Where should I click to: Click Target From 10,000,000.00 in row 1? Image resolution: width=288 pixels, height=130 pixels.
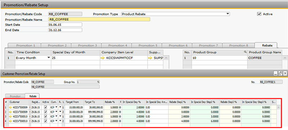click(74, 107)
